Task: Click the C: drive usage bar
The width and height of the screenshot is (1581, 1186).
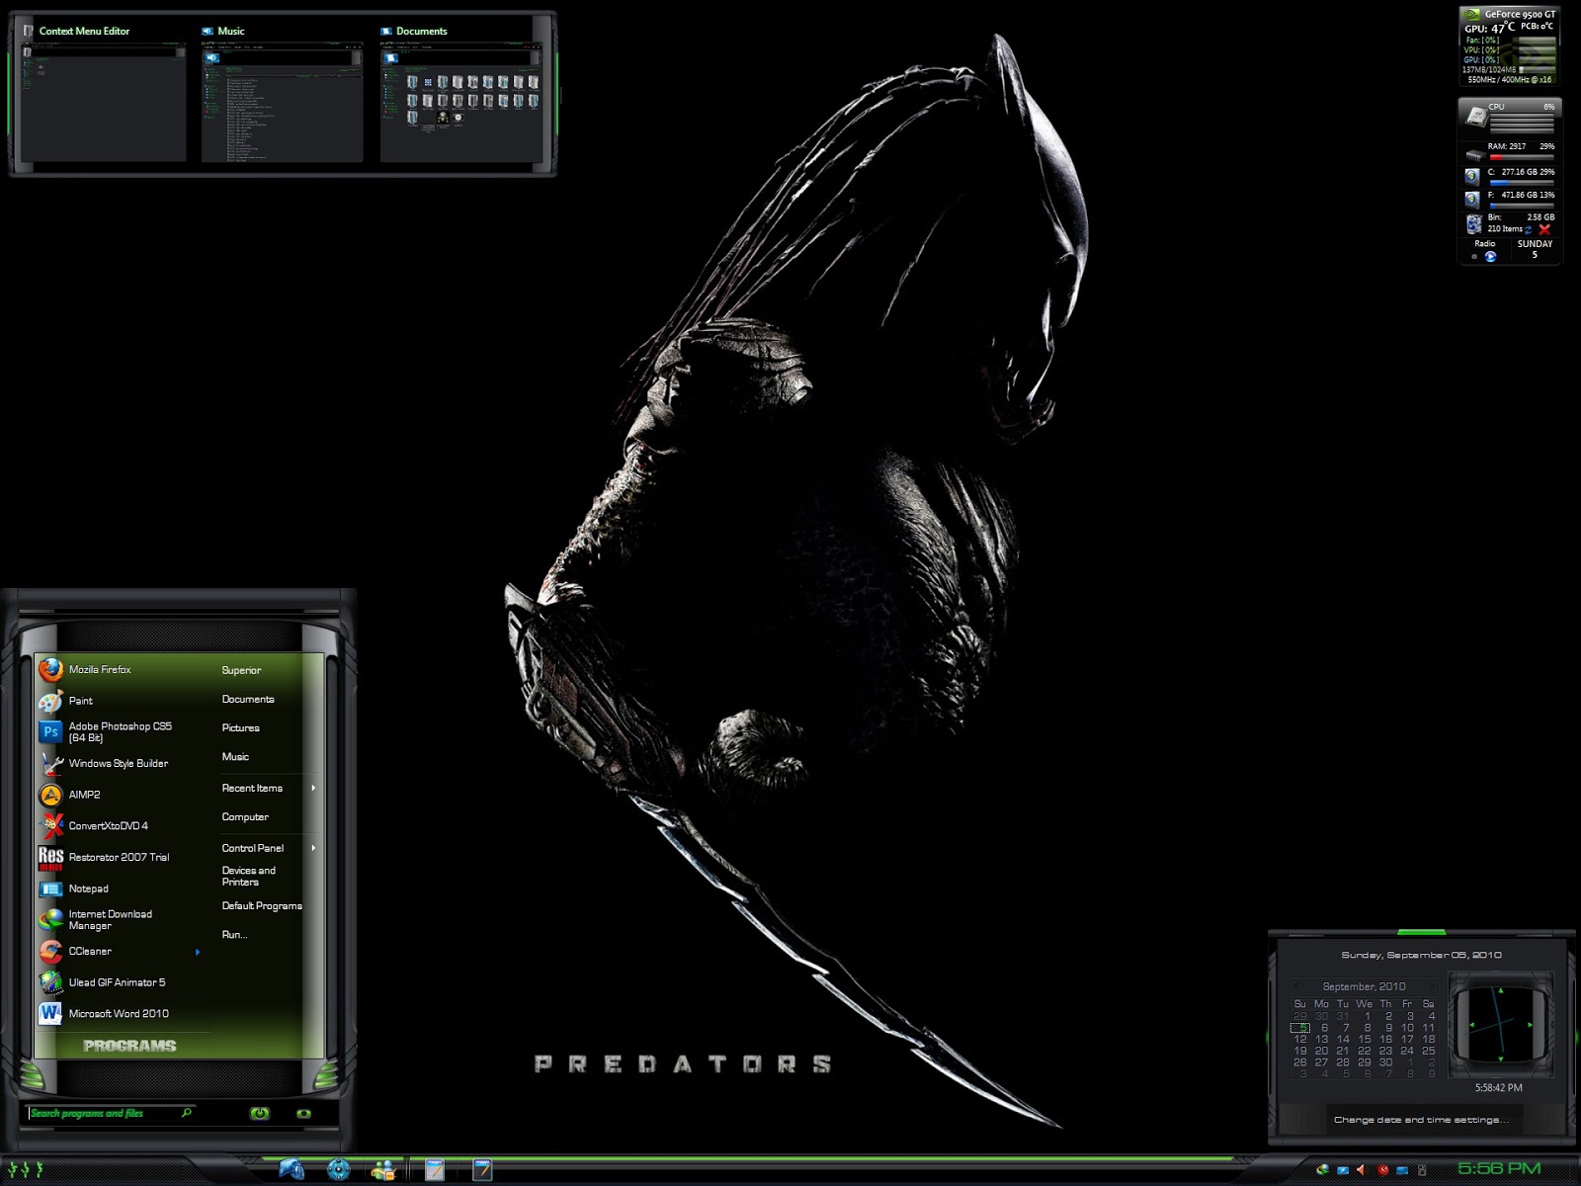Action: point(1521,182)
